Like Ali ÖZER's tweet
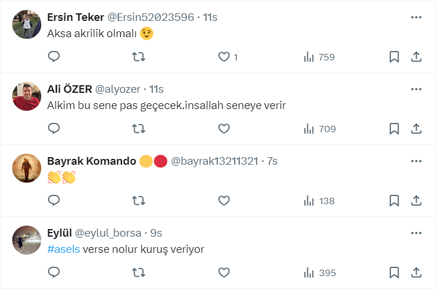438x290 pixels. 224,129
